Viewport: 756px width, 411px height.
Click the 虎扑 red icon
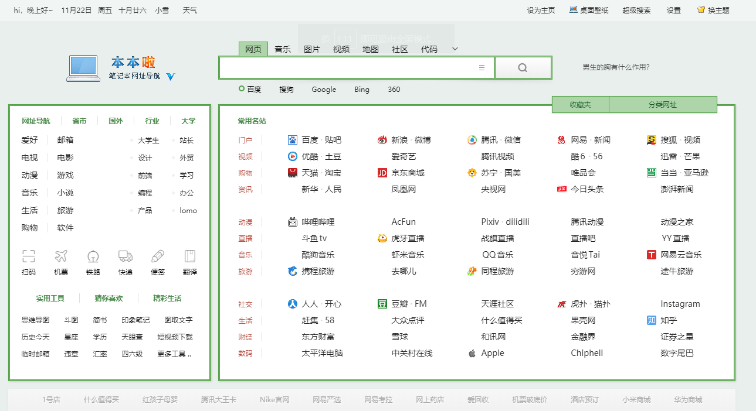tap(561, 304)
